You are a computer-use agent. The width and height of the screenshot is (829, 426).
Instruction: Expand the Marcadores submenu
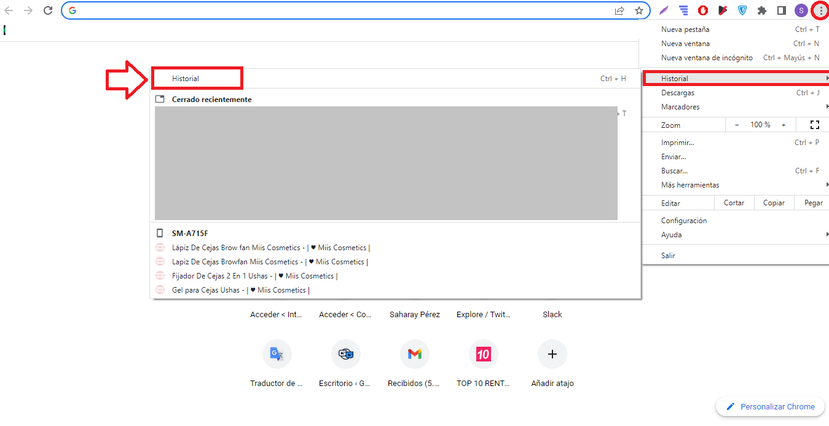click(x=735, y=107)
